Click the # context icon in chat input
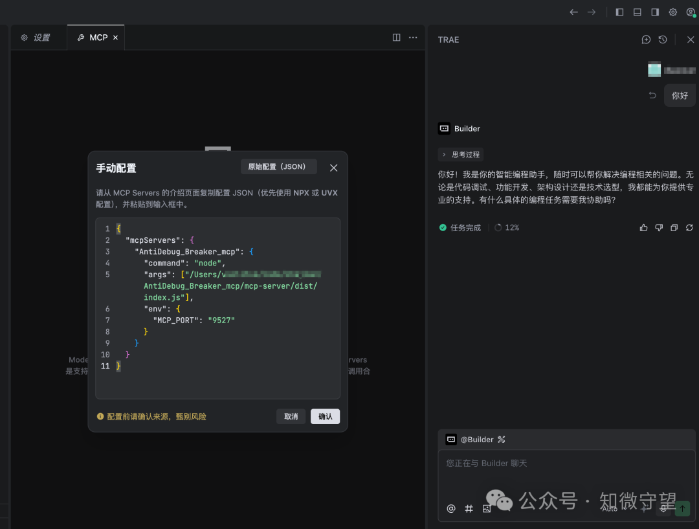Viewport: 699px width, 529px height. pyautogui.click(x=469, y=508)
